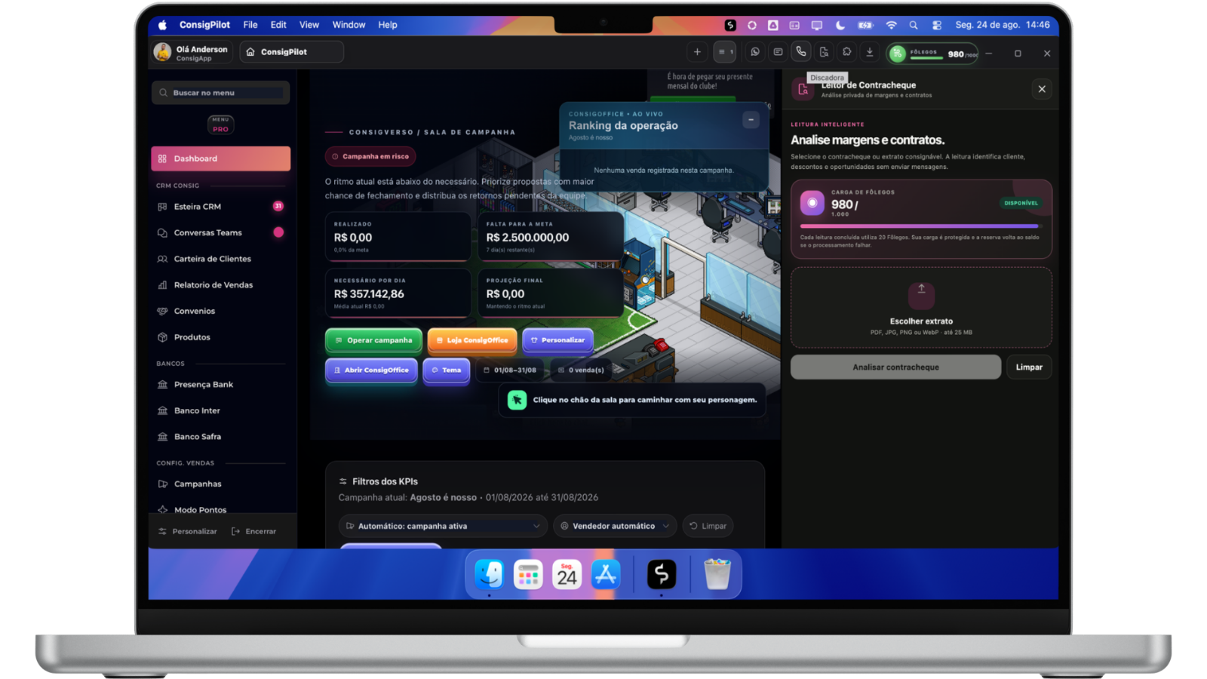Image resolution: width=1207 pixels, height=679 pixels.
Task: Click the 01/08–31/08 date chip
Action: coord(510,370)
